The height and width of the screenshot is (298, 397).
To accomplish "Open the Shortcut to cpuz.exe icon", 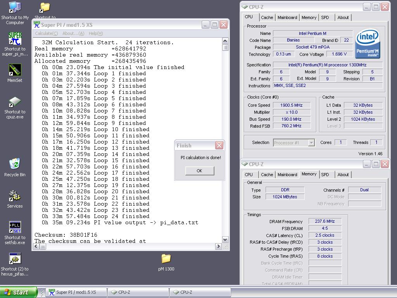I will tap(15, 102).
